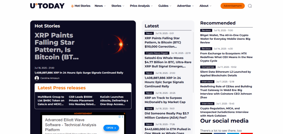Click the Hot Stories panel heading
Image resolution: width=283 pixels, height=134 pixels.
(x=47, y=26)
